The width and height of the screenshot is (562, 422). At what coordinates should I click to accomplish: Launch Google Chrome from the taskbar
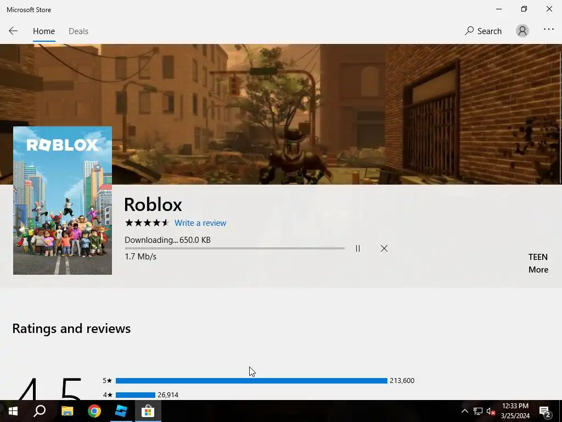click(94, 411)
